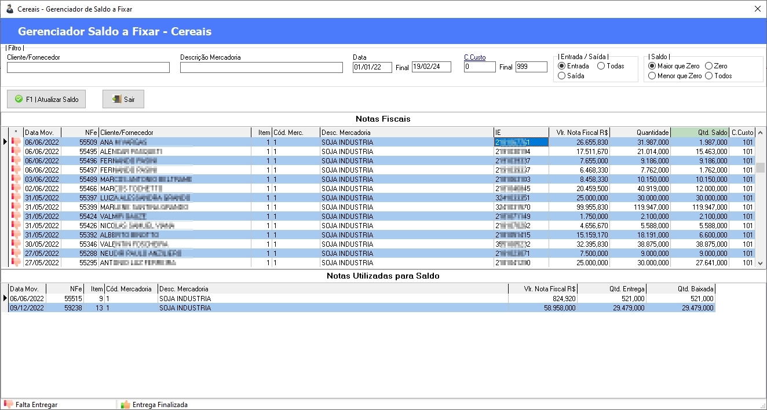The width and height of the screenshot is (767, 410).
Task: Click Vlr. Nota Fiscal R$ header in Notas Fiscais
Action: (579, 133)
